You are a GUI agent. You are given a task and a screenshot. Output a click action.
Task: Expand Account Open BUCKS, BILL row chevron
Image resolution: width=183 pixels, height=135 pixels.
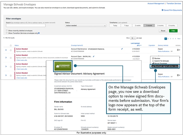[6, 58]
